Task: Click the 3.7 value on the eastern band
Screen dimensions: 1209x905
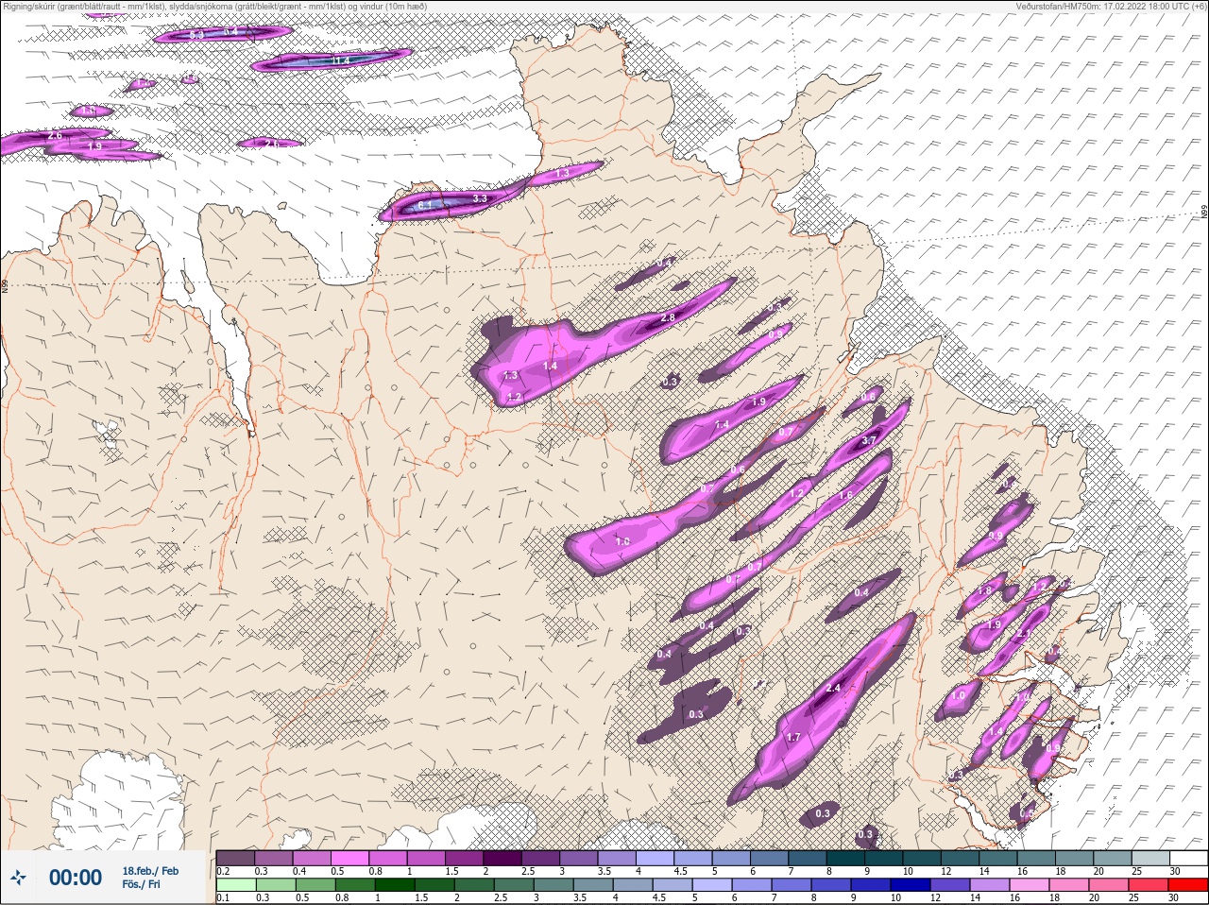Action: coord(870,441)
